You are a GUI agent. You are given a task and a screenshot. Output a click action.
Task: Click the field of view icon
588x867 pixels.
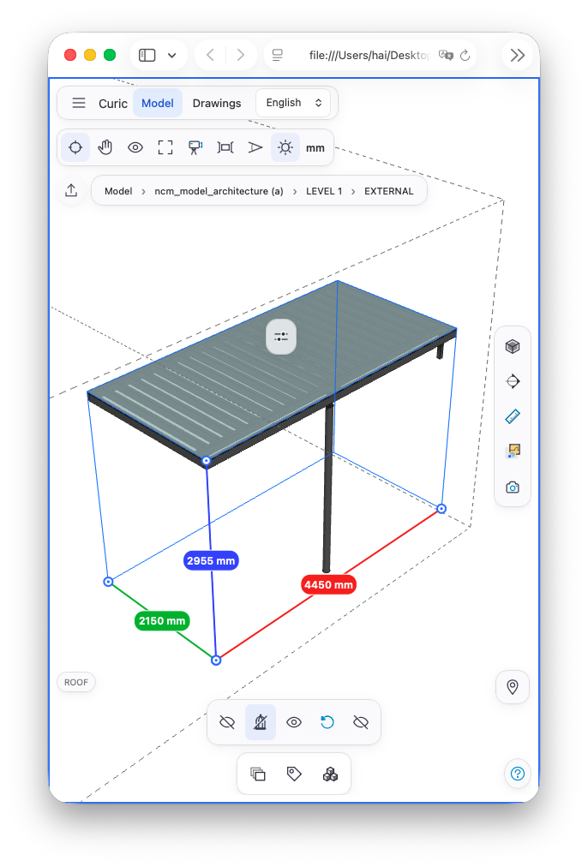225,147
